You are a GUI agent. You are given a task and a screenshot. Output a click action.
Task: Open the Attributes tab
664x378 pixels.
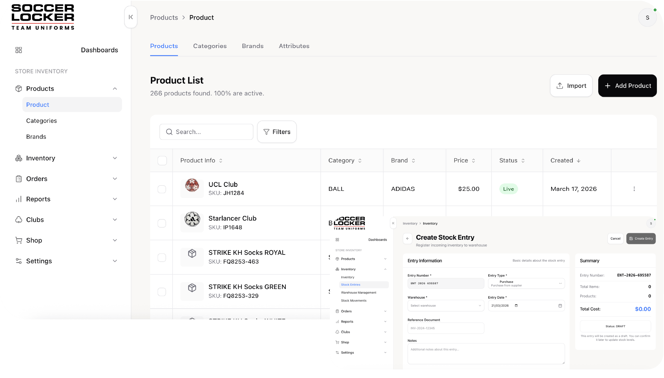(x=294, y=46)
